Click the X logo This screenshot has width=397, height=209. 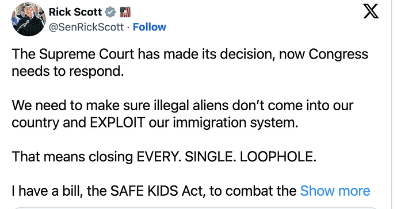371,11
